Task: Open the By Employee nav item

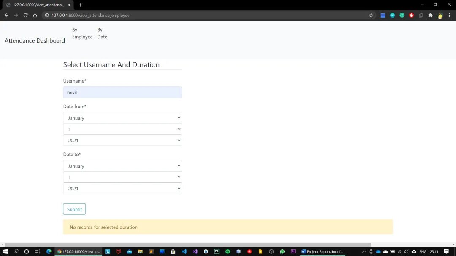Action: click(x=82, y=33)
